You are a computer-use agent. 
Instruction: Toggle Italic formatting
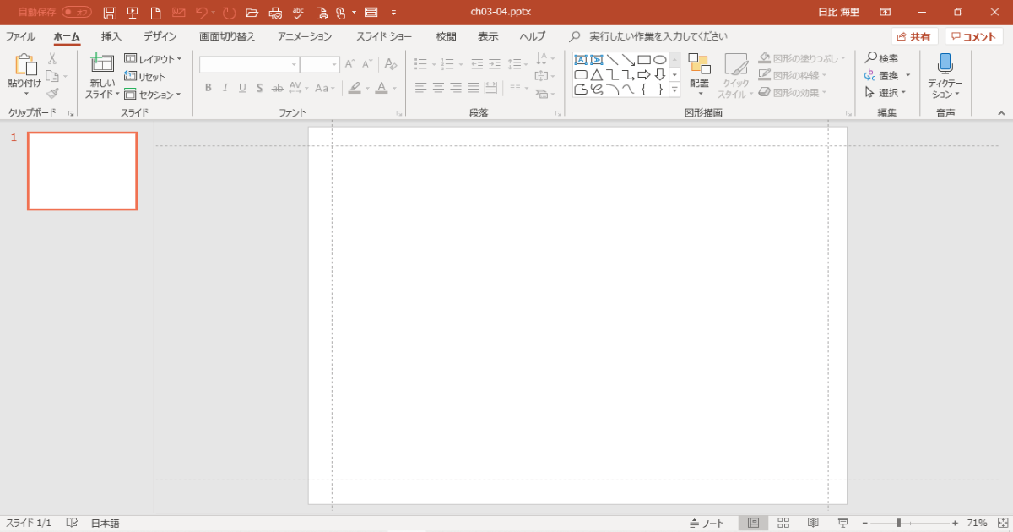pyautogui.click(x=225, y=88)
